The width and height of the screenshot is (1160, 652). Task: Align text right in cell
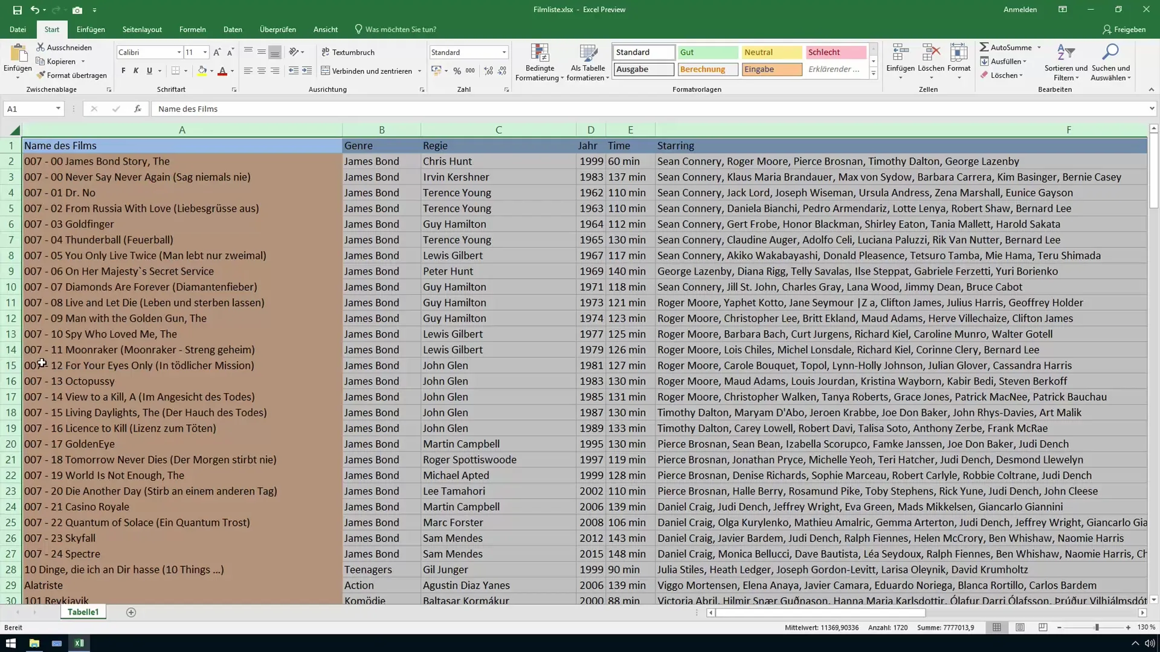click(275, 71)
